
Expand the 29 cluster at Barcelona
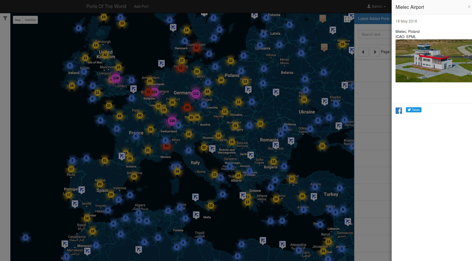point(134,176)
